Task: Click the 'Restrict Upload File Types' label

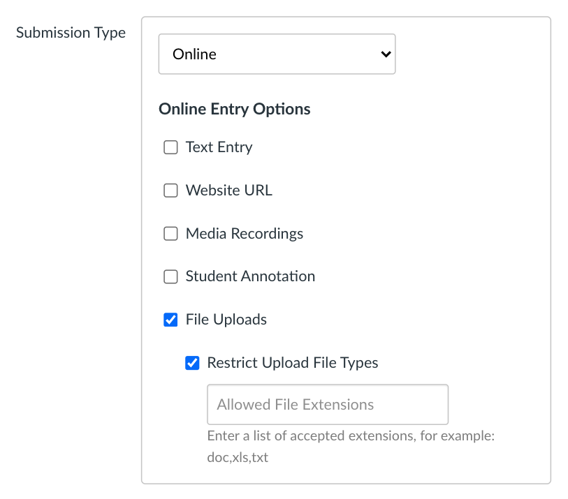Action: [x=292, y=363]
